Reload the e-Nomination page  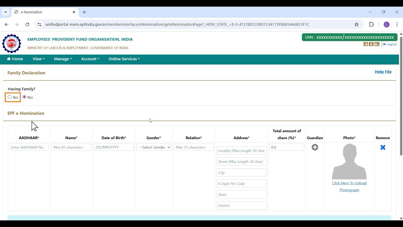click(27, 24)
